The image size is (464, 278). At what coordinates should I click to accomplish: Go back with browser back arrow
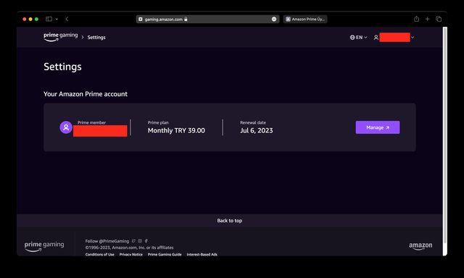tap(67, 19)
